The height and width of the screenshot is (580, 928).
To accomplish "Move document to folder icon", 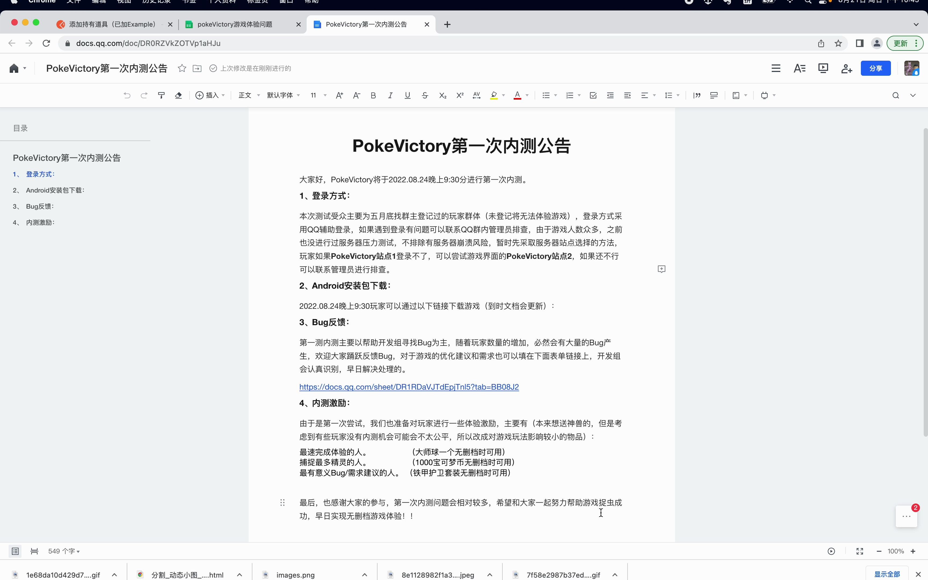I will (197, 68).
